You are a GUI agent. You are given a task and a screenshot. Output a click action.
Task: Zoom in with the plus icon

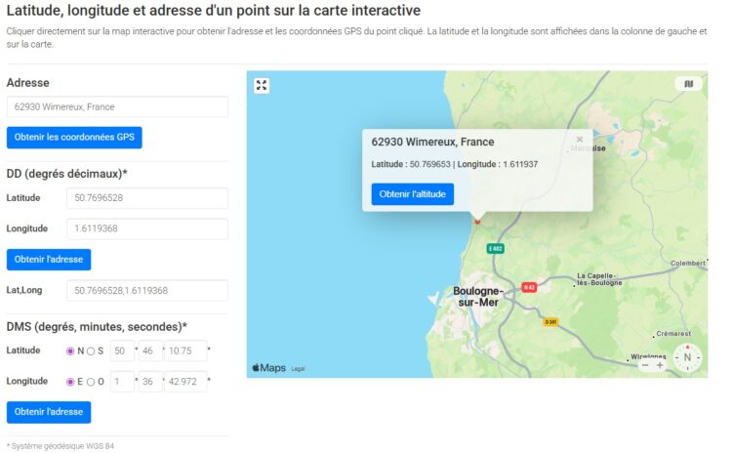(x=660, y=365)
